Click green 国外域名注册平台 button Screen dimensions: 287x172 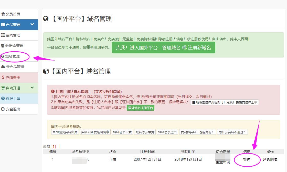click(x=140, y=108)
